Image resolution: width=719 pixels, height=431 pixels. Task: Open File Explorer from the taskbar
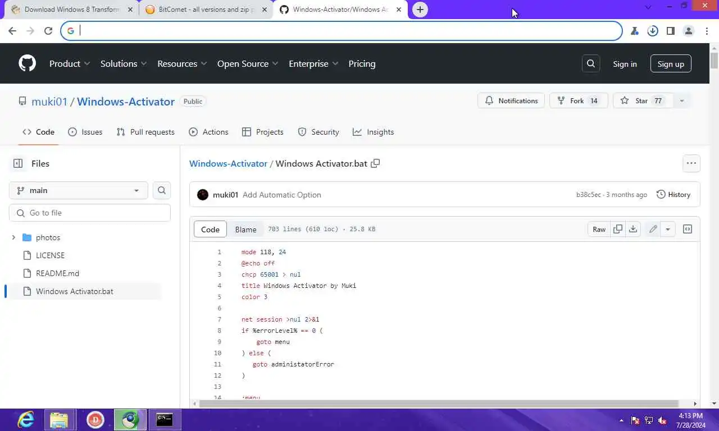click(58, 420)
